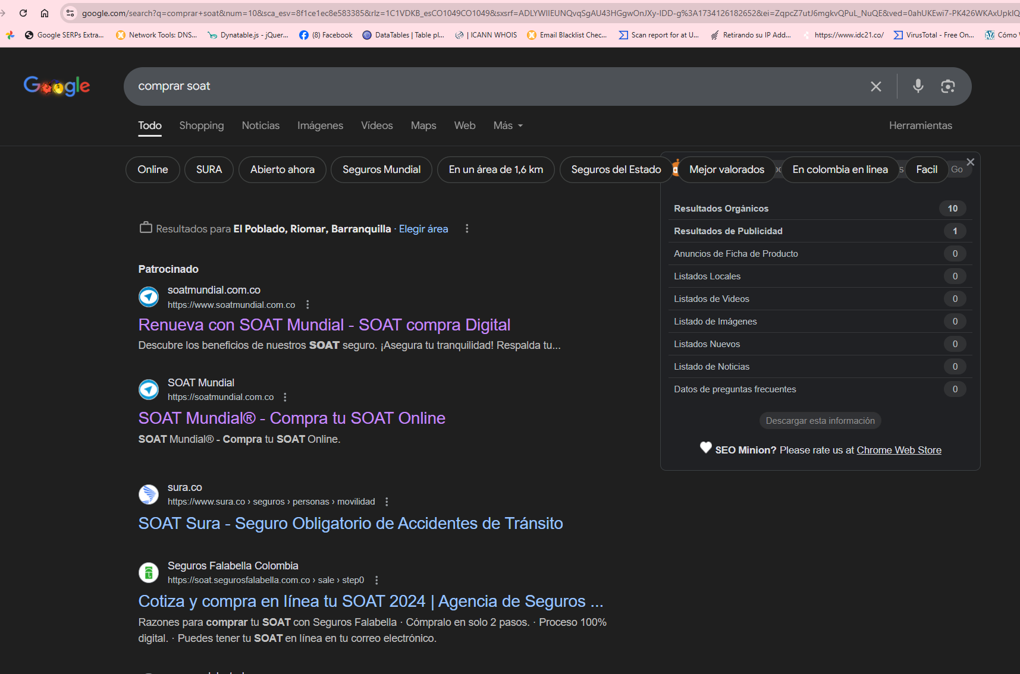The width and height of the screenshot is (1020, 674).
Task: Go to the browser home page icon
Action: 45,13
